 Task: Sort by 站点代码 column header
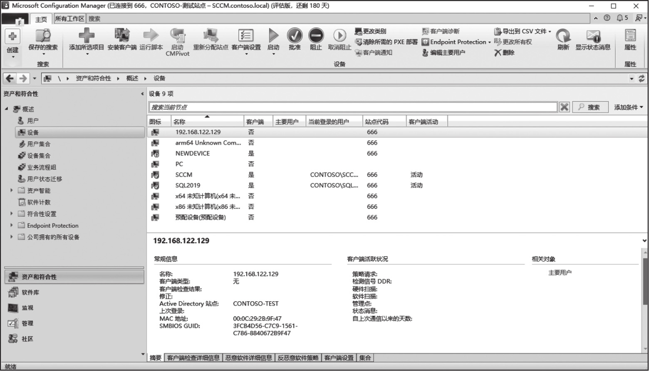[384, 122]
